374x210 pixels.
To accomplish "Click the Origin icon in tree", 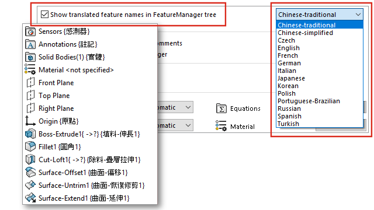I will click(x=30, y=121).
